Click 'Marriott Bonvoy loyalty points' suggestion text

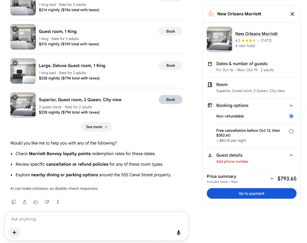coord(60,154)
